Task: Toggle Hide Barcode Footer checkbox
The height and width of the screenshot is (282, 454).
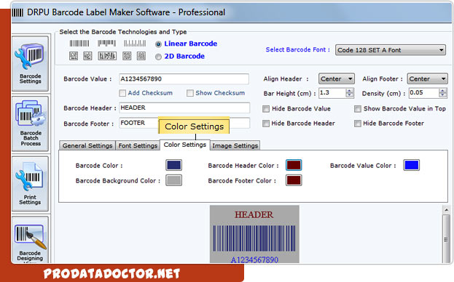Action: tap(358, 124)
